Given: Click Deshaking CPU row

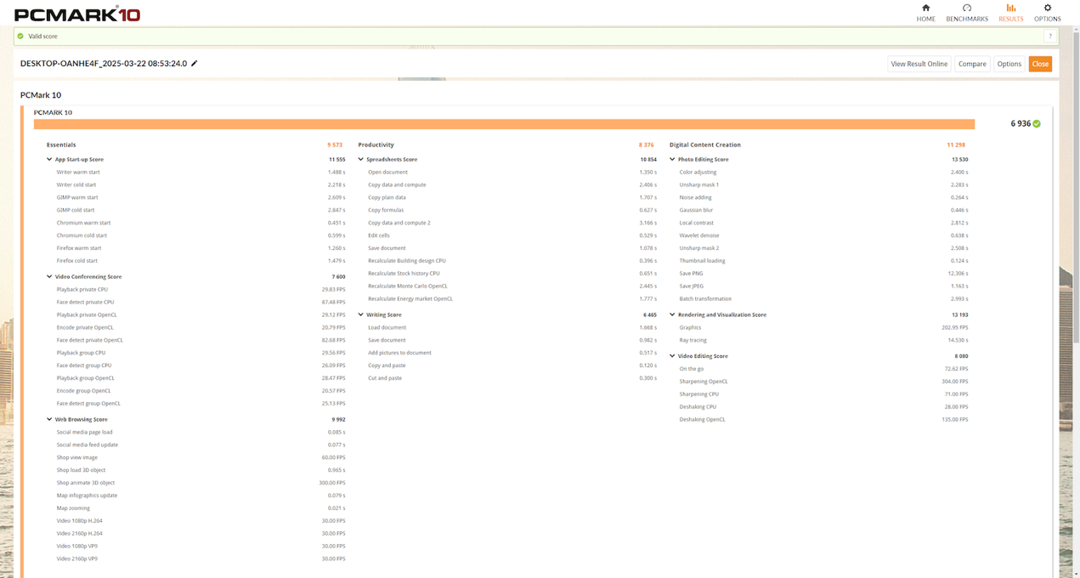Looking at the screenshot, I should tap(824, 406).
